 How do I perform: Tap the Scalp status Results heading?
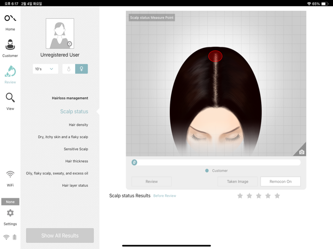130,195
